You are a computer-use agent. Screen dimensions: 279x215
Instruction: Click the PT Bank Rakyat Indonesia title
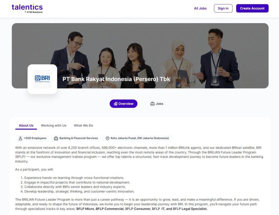click(116, 79)
